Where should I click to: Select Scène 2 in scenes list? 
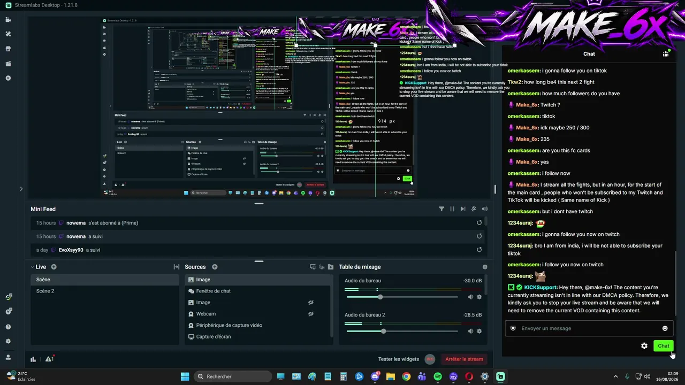105,291
